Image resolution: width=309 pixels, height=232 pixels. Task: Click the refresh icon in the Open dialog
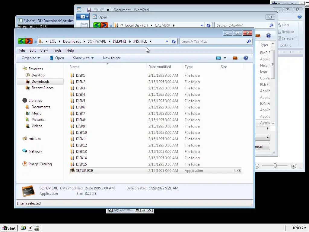(x=208, y=25)
